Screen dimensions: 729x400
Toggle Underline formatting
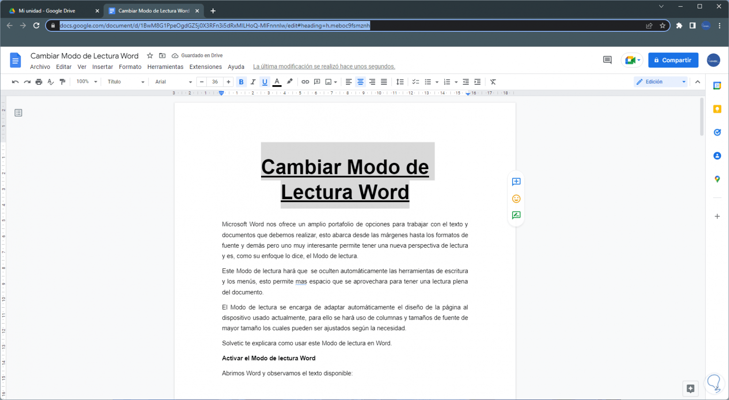tap(265, 82)
